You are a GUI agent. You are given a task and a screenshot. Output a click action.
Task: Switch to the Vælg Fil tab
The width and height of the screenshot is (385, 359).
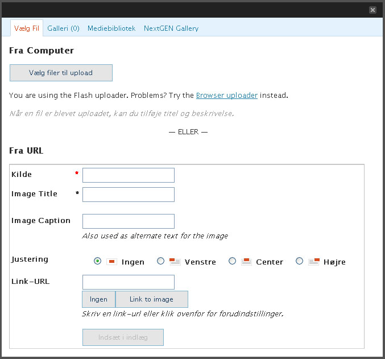(x=27, y=28)
